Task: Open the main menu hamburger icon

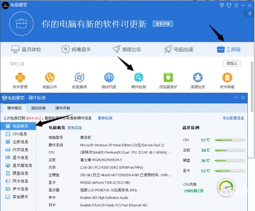Action: click(x=236, y=6)
